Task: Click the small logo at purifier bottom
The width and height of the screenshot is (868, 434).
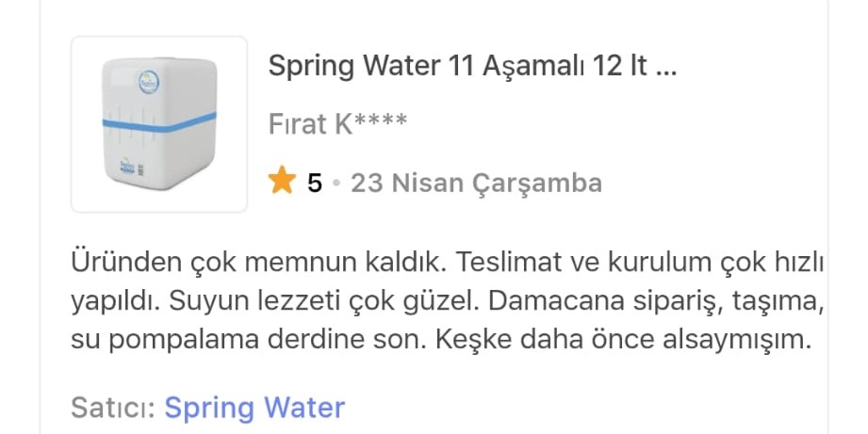Action: pyautogui.click(x=127, y=167)
